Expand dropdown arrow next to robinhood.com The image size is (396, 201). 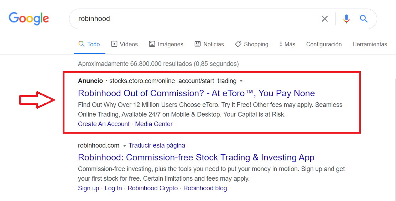(x=125, y=145)
